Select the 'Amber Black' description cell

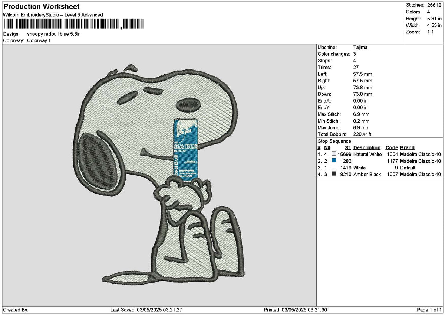[367, 175]
